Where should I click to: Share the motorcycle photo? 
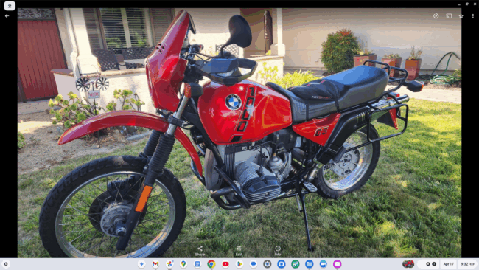(x=200, y=250)
